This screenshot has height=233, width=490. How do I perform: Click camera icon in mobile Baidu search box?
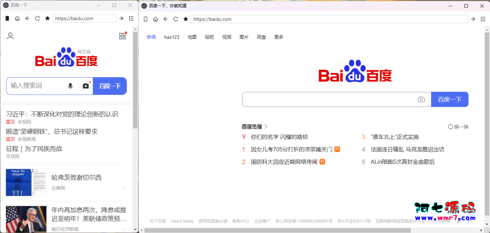[86, 86]
